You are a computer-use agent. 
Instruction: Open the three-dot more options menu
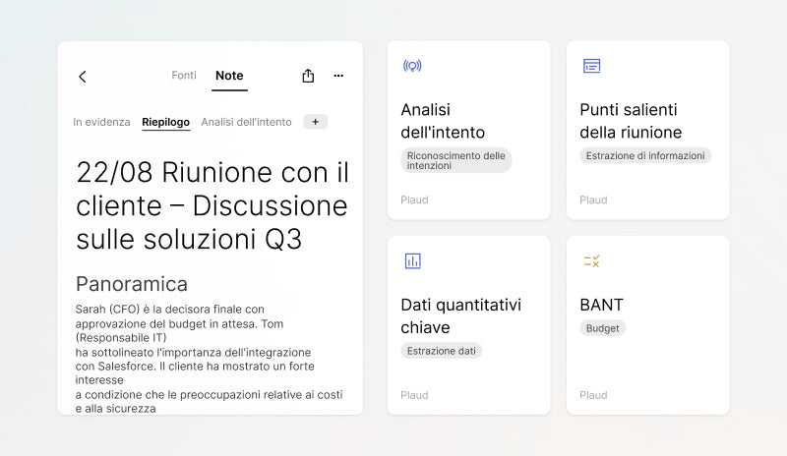point(338,76)
